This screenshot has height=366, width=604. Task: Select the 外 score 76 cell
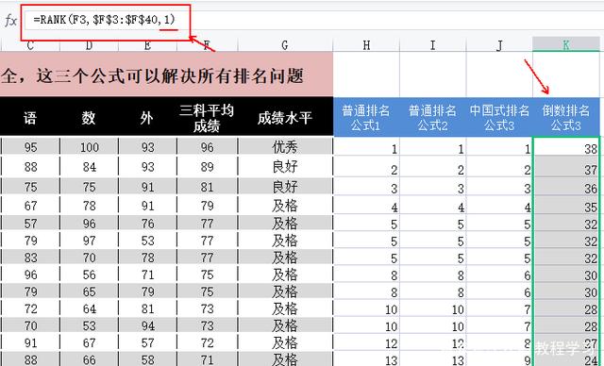[x=147, y=223]
